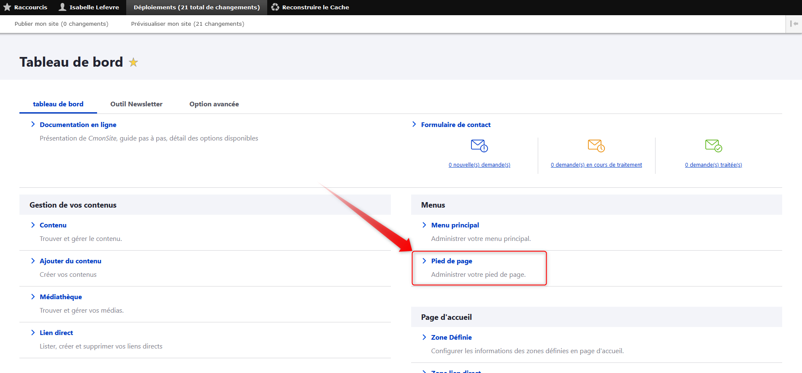Image resolution: width=802 pixels, height=373 pixels.
Task: Click the chevron beside Menu principal
Action: click(424, 225)
